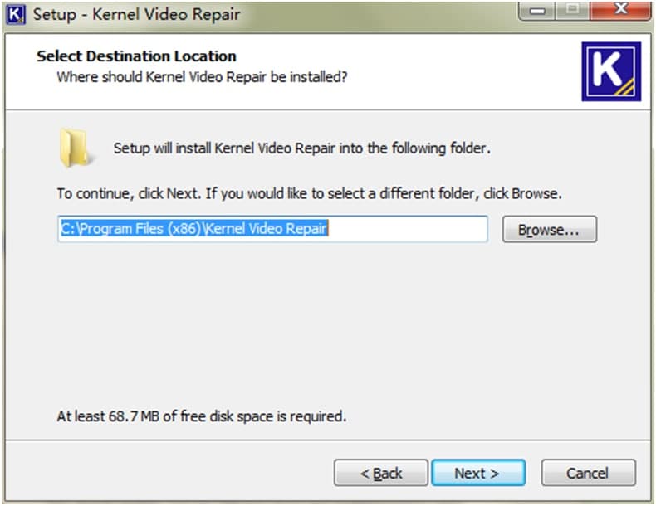Click the blank end of the destination path field
The height and width of the screenshot is (506, 656).
click(x=407, y=229)
